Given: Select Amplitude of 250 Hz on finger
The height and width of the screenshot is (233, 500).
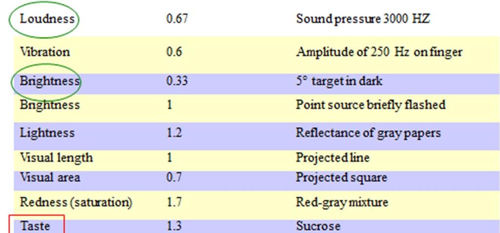Looking at the screenshot, I should [378, 52].
